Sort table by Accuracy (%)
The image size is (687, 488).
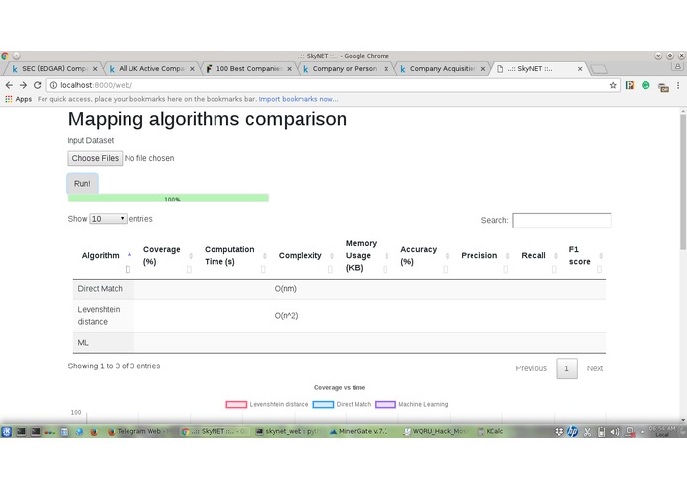click(422, 255)
